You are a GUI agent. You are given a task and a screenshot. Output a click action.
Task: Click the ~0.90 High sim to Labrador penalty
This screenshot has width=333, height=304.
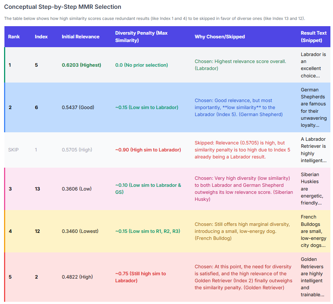(148, 150)
